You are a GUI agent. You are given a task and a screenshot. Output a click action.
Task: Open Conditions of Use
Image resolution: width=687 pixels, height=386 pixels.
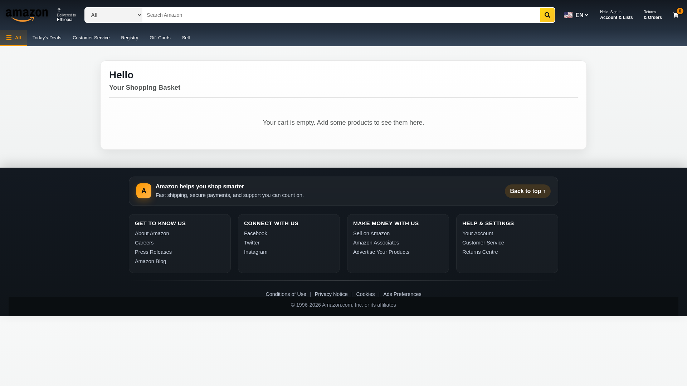pos(286,294)
